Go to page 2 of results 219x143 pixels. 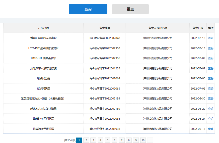86,140
